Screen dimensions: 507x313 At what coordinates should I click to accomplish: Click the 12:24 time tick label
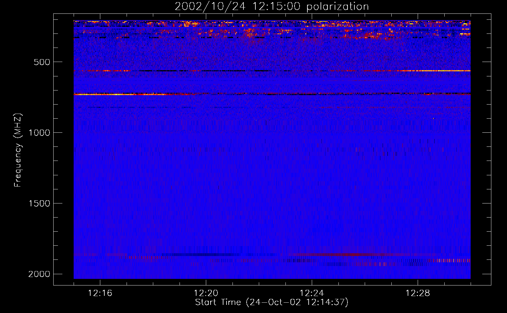(x=312, y=293)
